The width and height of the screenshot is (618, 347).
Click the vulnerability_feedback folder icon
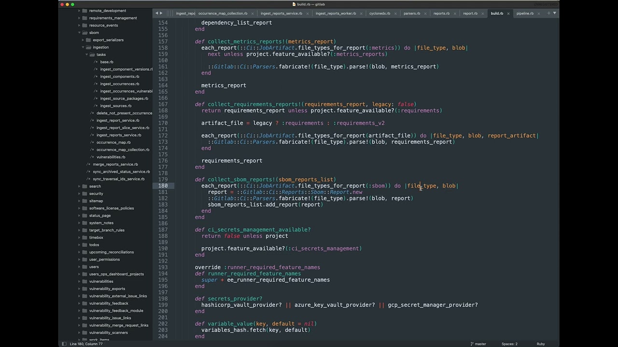(85, 303)
